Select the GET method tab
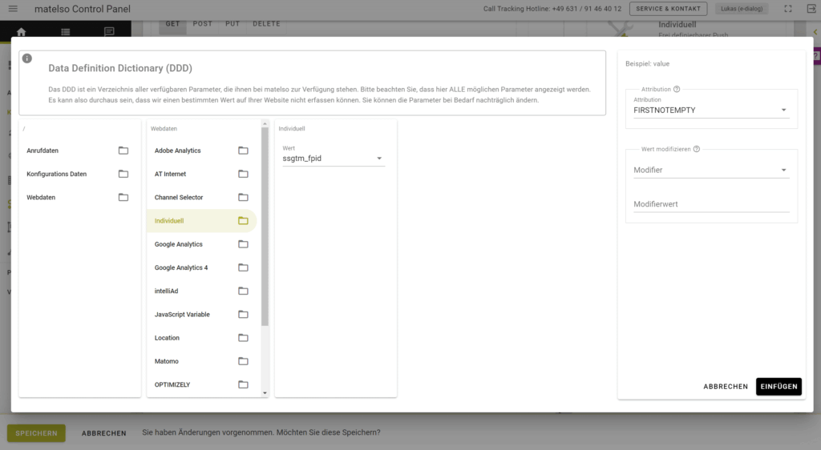This screenshot has height=450, width=821. click(x=173, y=24)
